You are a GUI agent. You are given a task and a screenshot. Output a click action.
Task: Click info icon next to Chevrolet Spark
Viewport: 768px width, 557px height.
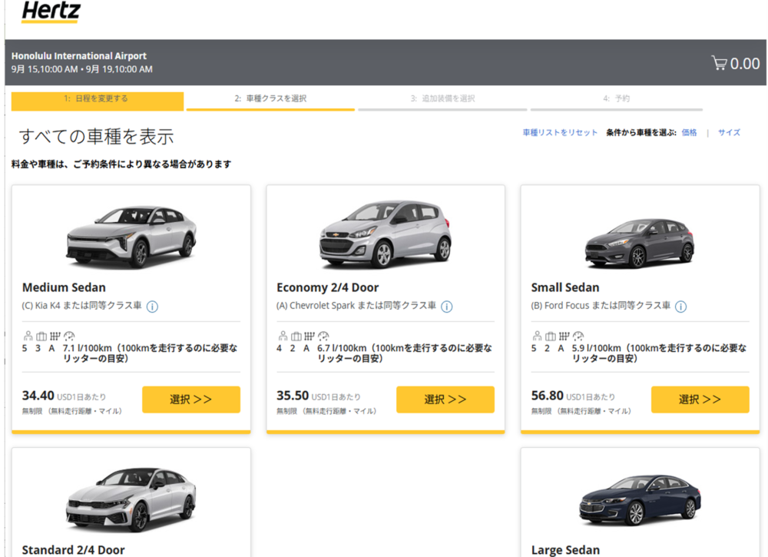[447, 307]
